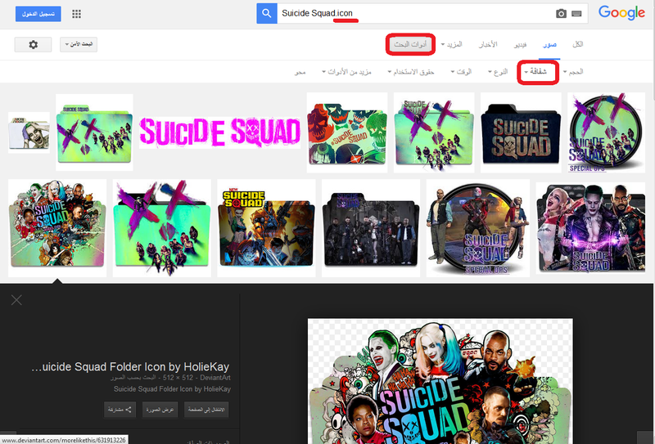
Task: Click the Search by image (البحث بحسب الصور) link
Action: tap(133, 378)
